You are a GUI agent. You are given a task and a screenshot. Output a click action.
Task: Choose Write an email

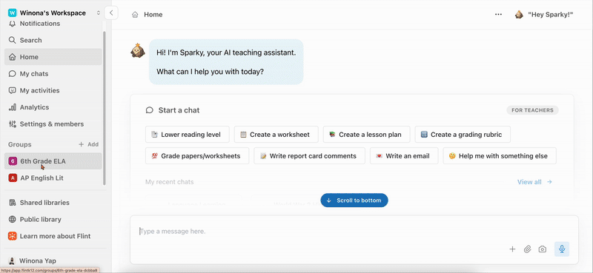[x=404, y=156]
